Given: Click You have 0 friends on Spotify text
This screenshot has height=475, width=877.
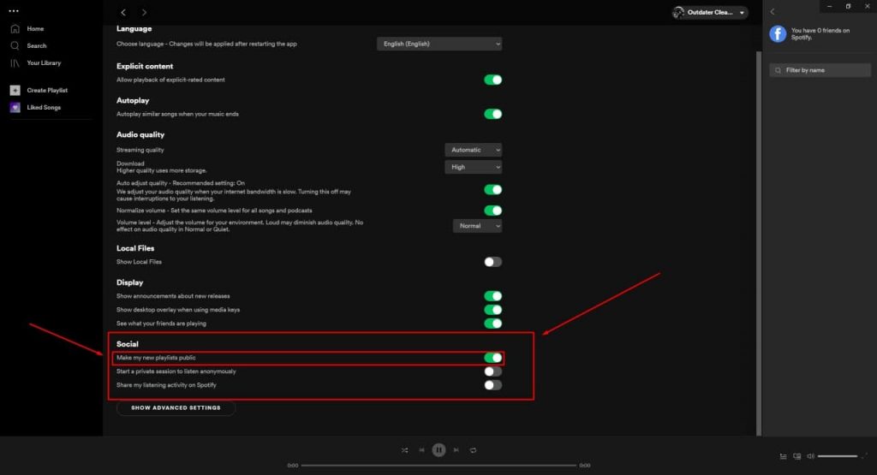Looking at the screenshot, I should pyautogui.click(x=820, y=34).
